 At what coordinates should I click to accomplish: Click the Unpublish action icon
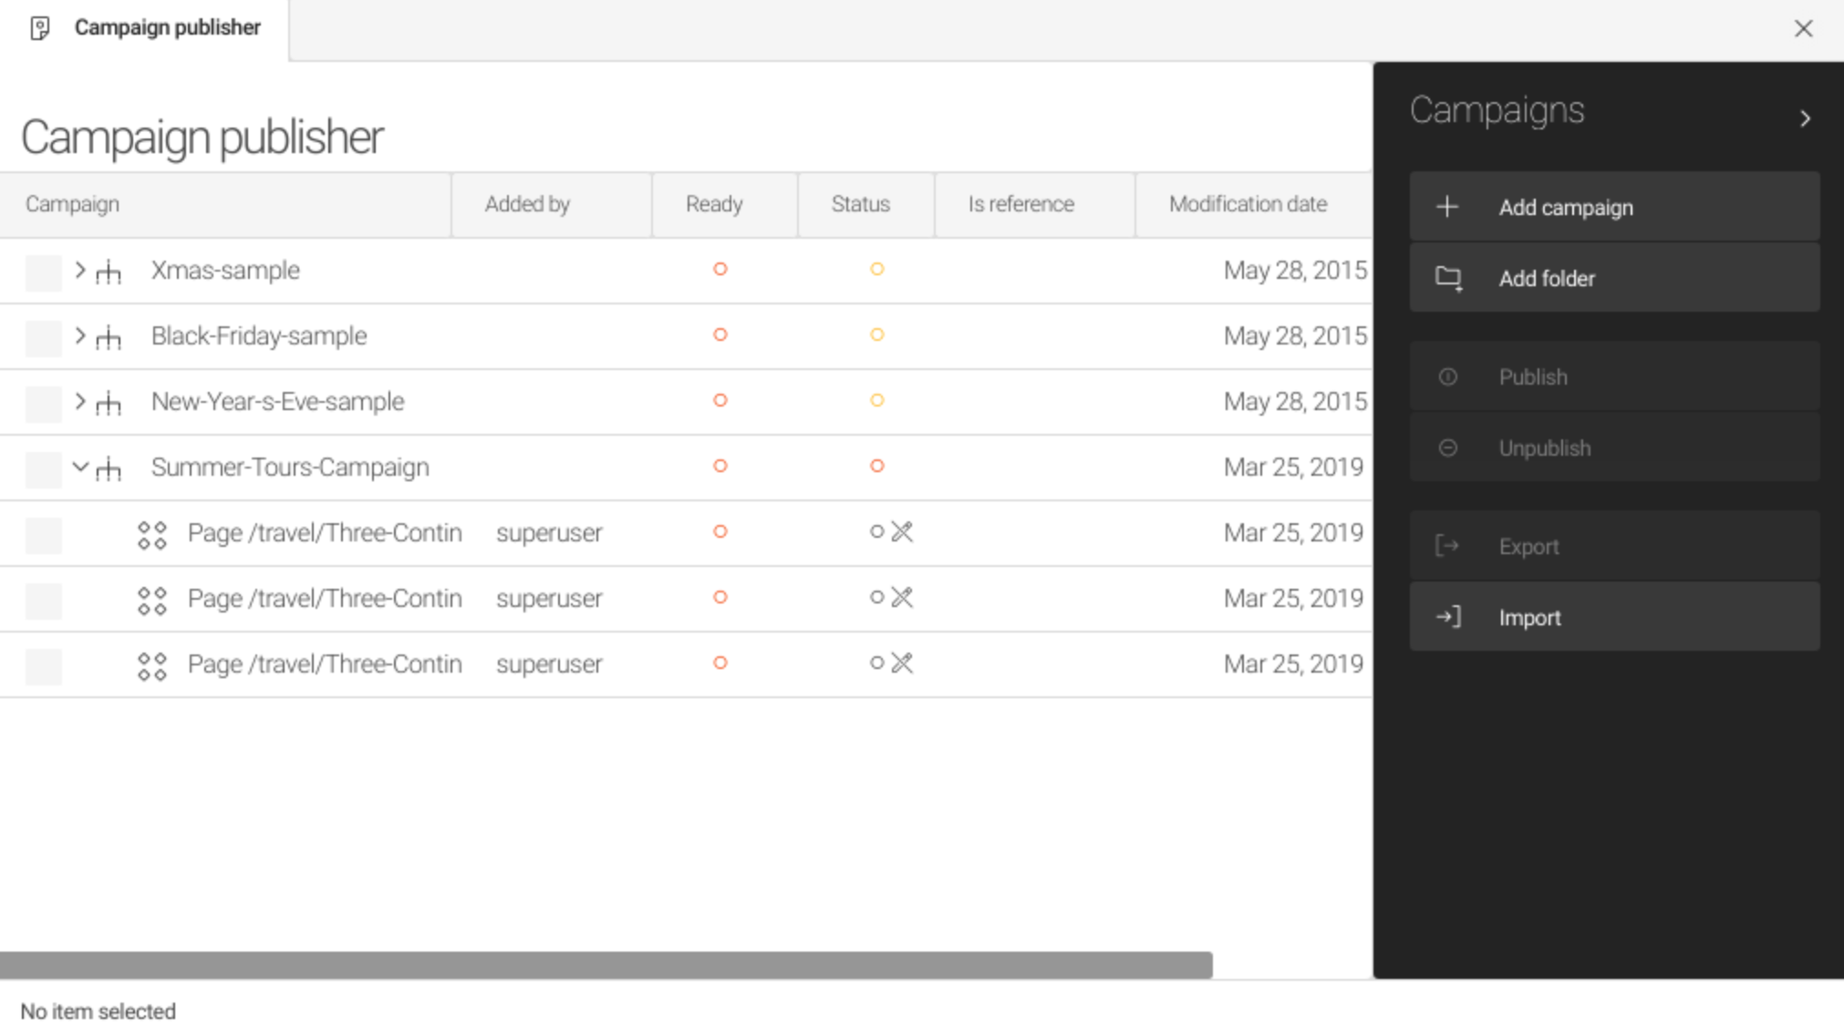point(1447,448)
